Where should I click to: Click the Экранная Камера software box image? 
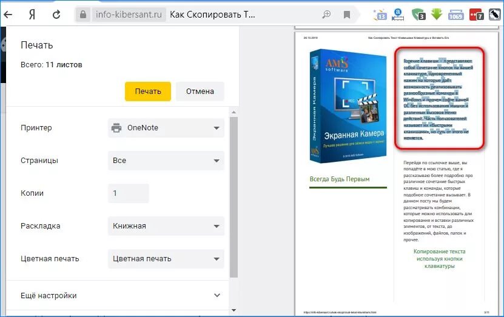(348, 106)
